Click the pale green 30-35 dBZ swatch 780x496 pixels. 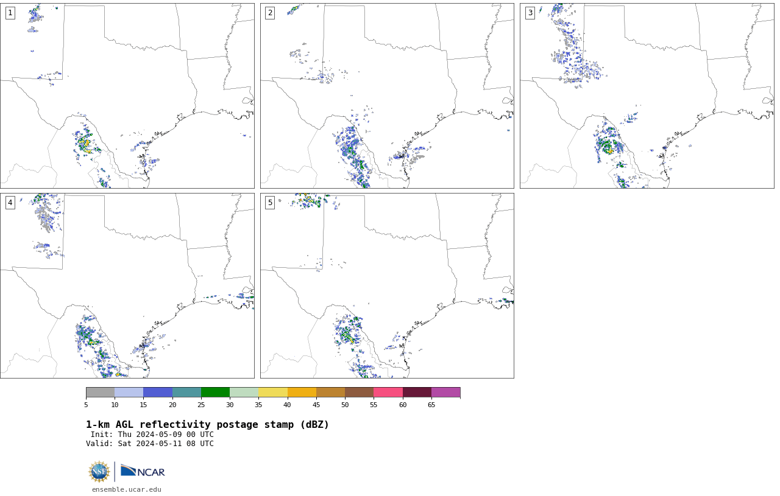(244, 392)
